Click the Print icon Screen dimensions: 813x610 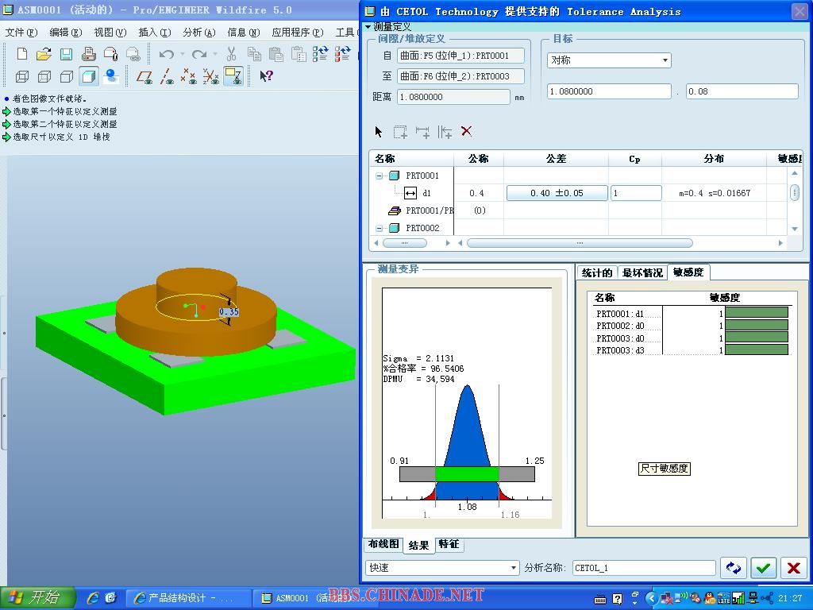[89, 54]
